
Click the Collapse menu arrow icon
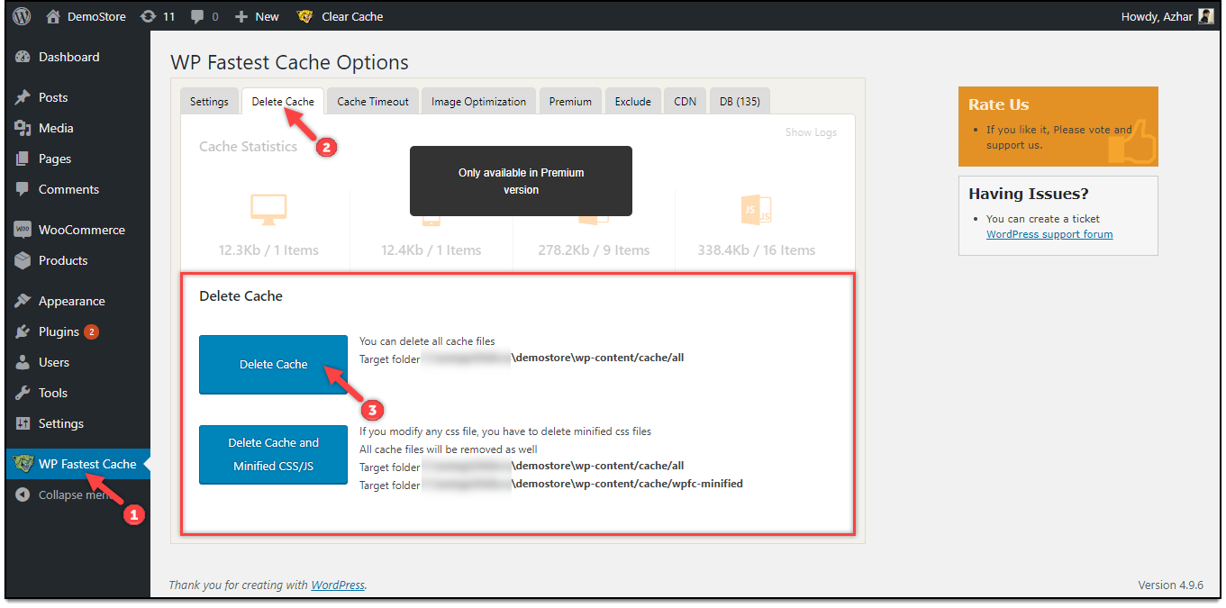[x=23, y=495]
